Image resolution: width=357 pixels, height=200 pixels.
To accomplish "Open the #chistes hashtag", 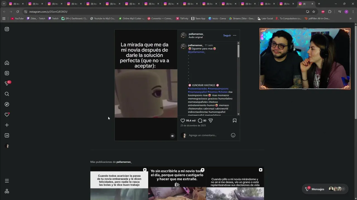I will pos(223,92).
